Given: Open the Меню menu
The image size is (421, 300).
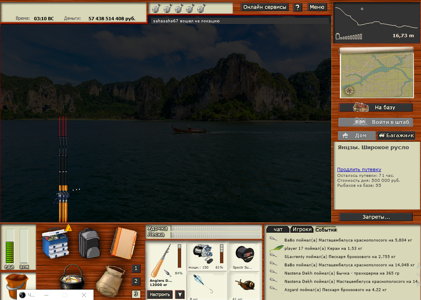Looking at the screenshot, I should point(317,7).
